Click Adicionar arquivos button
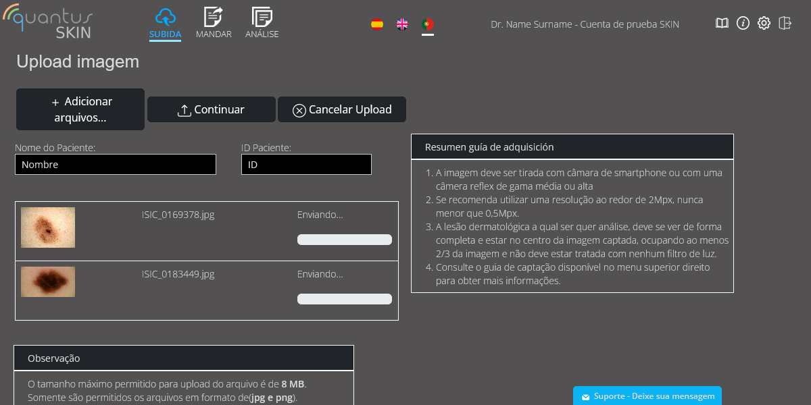 [80, 109]
